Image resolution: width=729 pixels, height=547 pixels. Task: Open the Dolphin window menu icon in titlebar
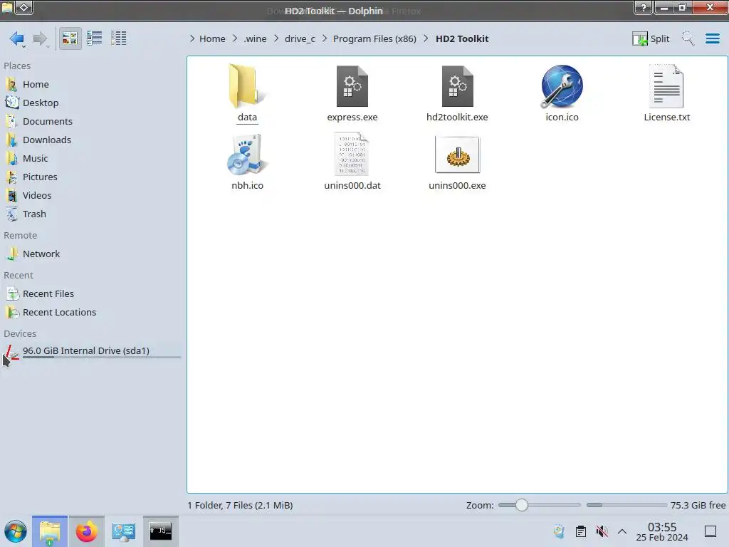pyautogui.click(x=7, y=7)
